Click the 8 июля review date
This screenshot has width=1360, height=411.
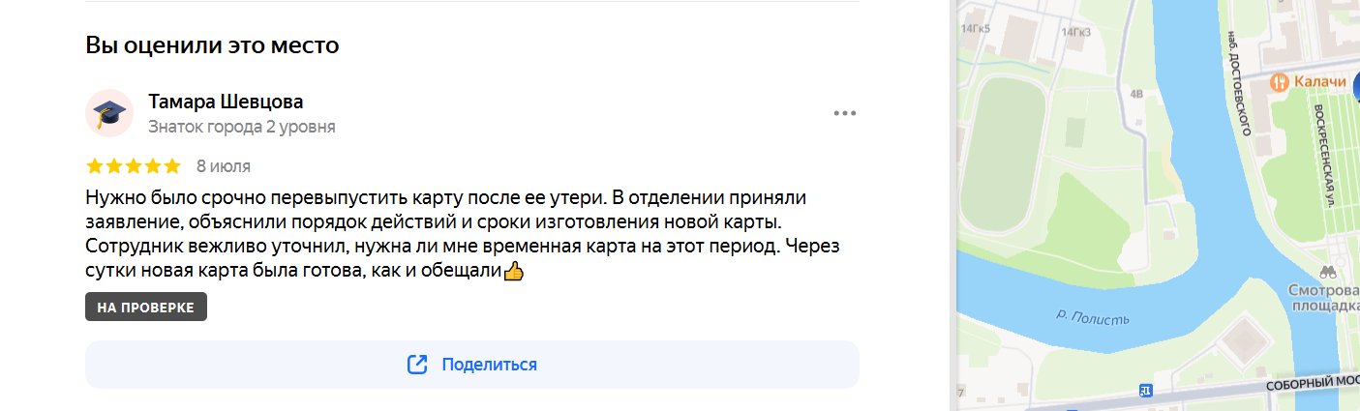tap(224, 165)
